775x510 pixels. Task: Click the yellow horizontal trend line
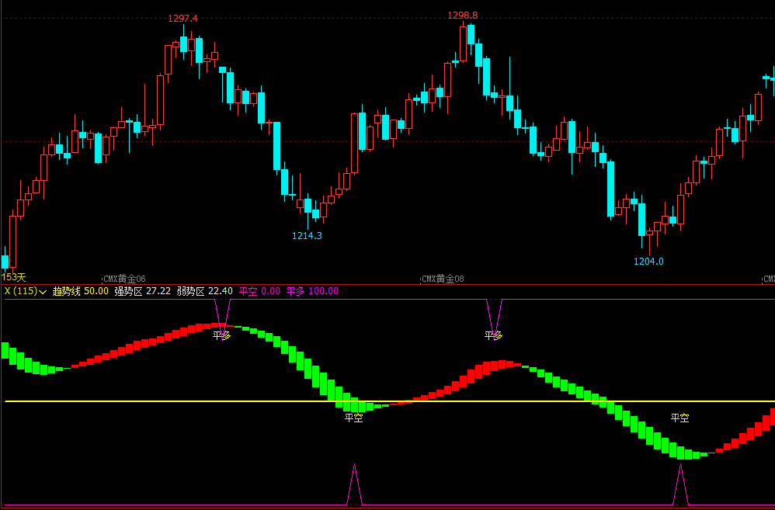390,401
